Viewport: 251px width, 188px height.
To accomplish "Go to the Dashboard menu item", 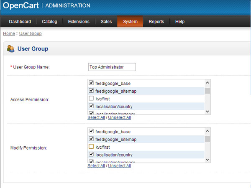I will click(20, 22).
